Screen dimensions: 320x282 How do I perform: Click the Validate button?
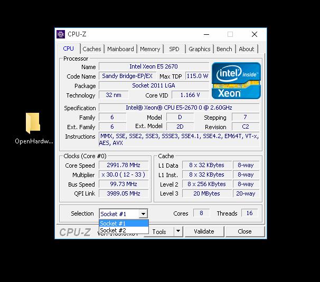pyautogui.click(x=204, y=231)
